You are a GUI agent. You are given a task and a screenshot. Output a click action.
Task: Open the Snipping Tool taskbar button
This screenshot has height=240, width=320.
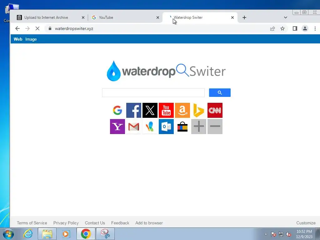pos(105,234)
